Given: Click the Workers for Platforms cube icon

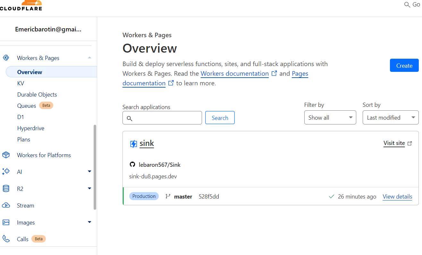Looking at the screenshot, I should click(6, 155).
